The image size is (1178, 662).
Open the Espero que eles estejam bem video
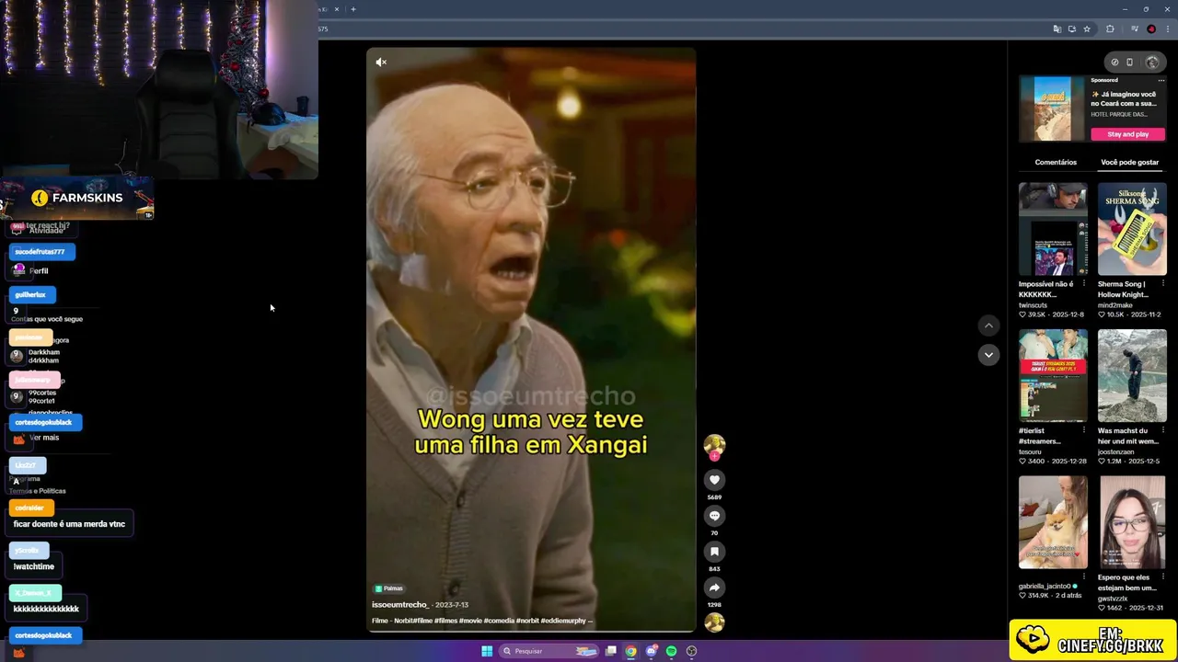[1132, 522]
